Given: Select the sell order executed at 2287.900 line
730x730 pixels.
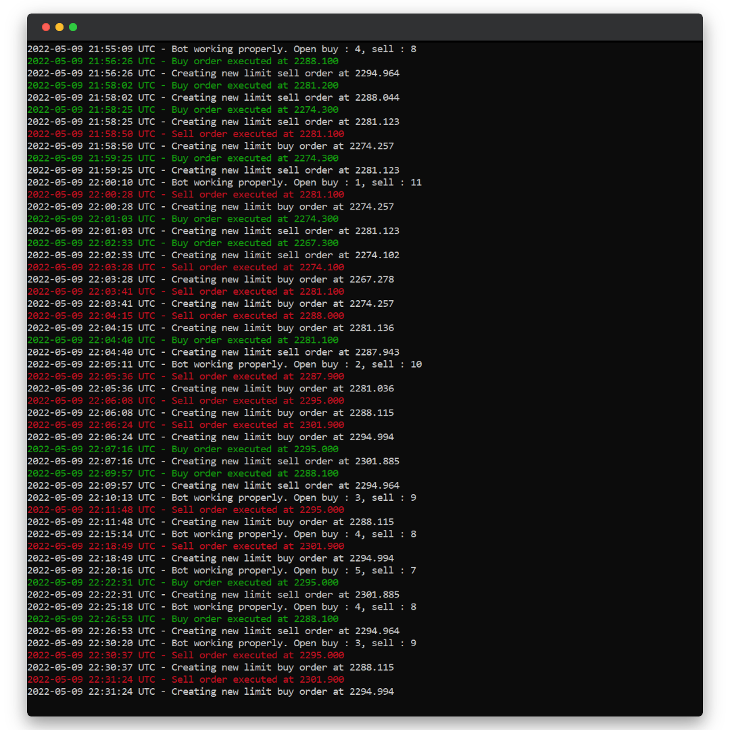Looking at the screenshot, I should [x=186, y=376].
